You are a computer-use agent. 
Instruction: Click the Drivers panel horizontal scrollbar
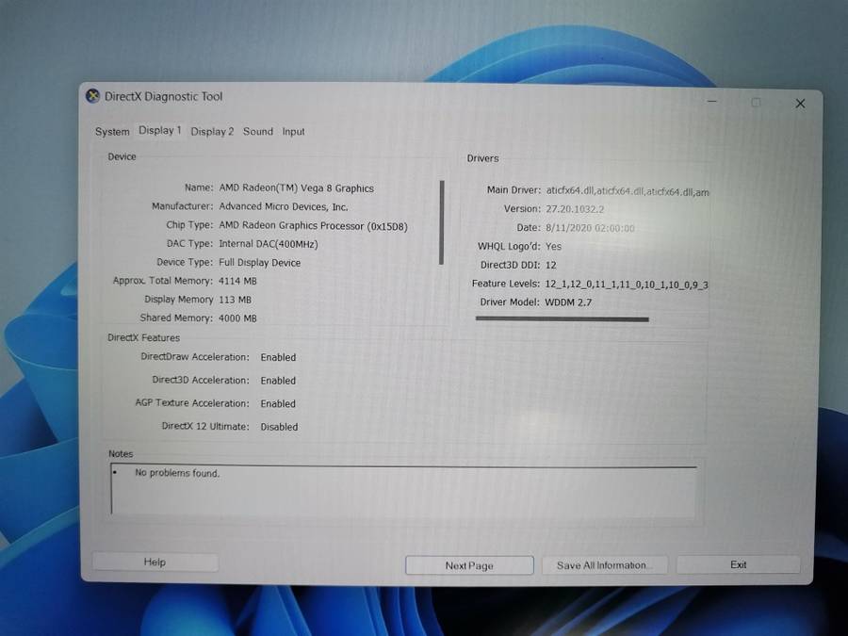562,319
